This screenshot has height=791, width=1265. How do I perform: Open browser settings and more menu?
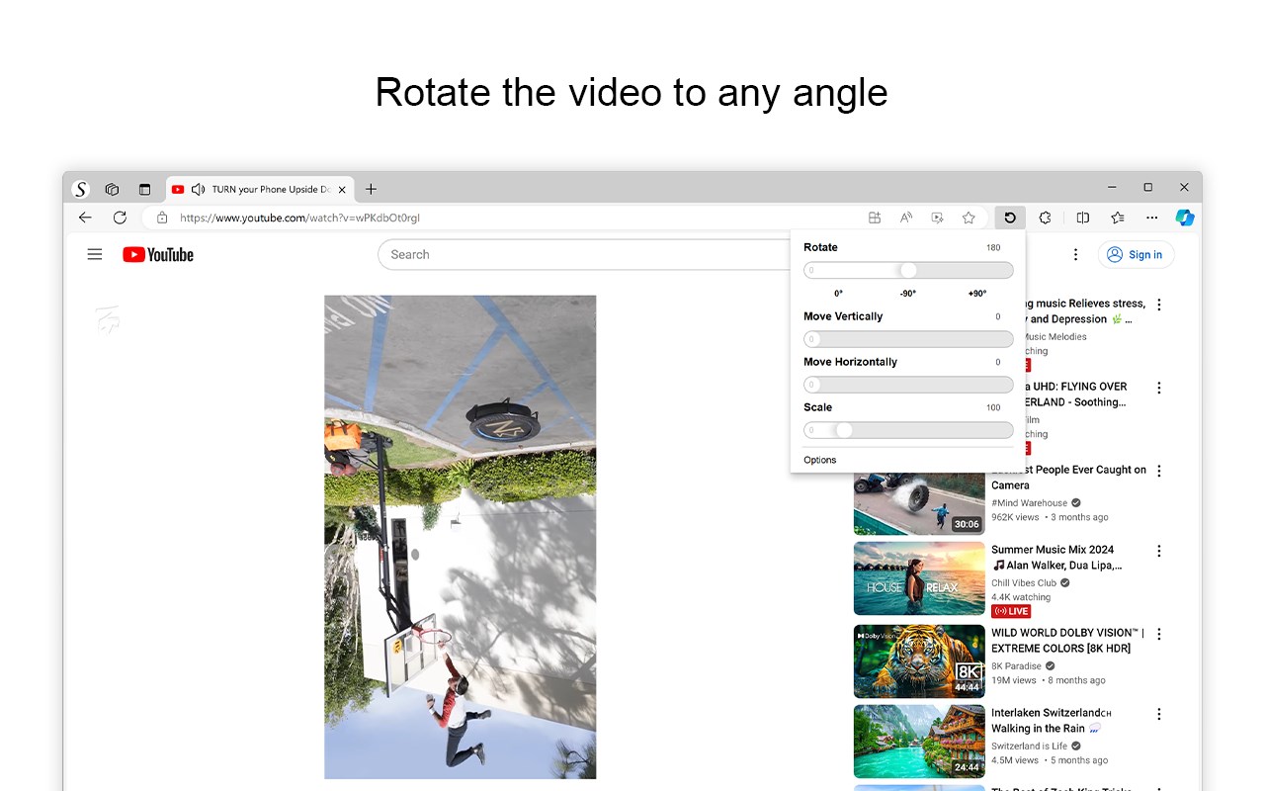point(1152,218)
